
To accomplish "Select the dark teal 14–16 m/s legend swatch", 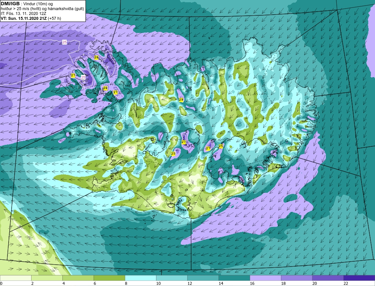I will tap(234, 278).
